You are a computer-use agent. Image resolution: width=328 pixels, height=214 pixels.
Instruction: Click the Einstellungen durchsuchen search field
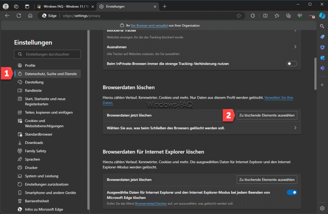47,54
